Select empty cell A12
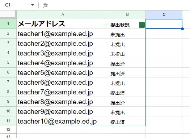 pyautogui.click(x=63, y=130)
